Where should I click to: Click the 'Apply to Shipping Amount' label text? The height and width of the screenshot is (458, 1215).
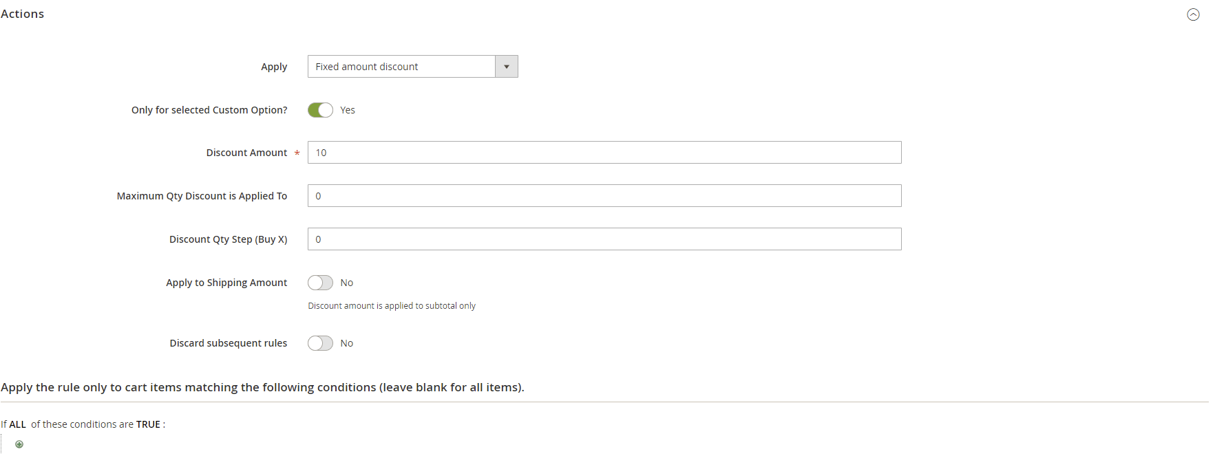point(226,283)
